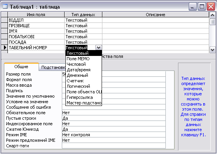This screenshot has width=217, height=154.
Task: Click the data type cell of ВІДДІЛ
Action: 83,20
